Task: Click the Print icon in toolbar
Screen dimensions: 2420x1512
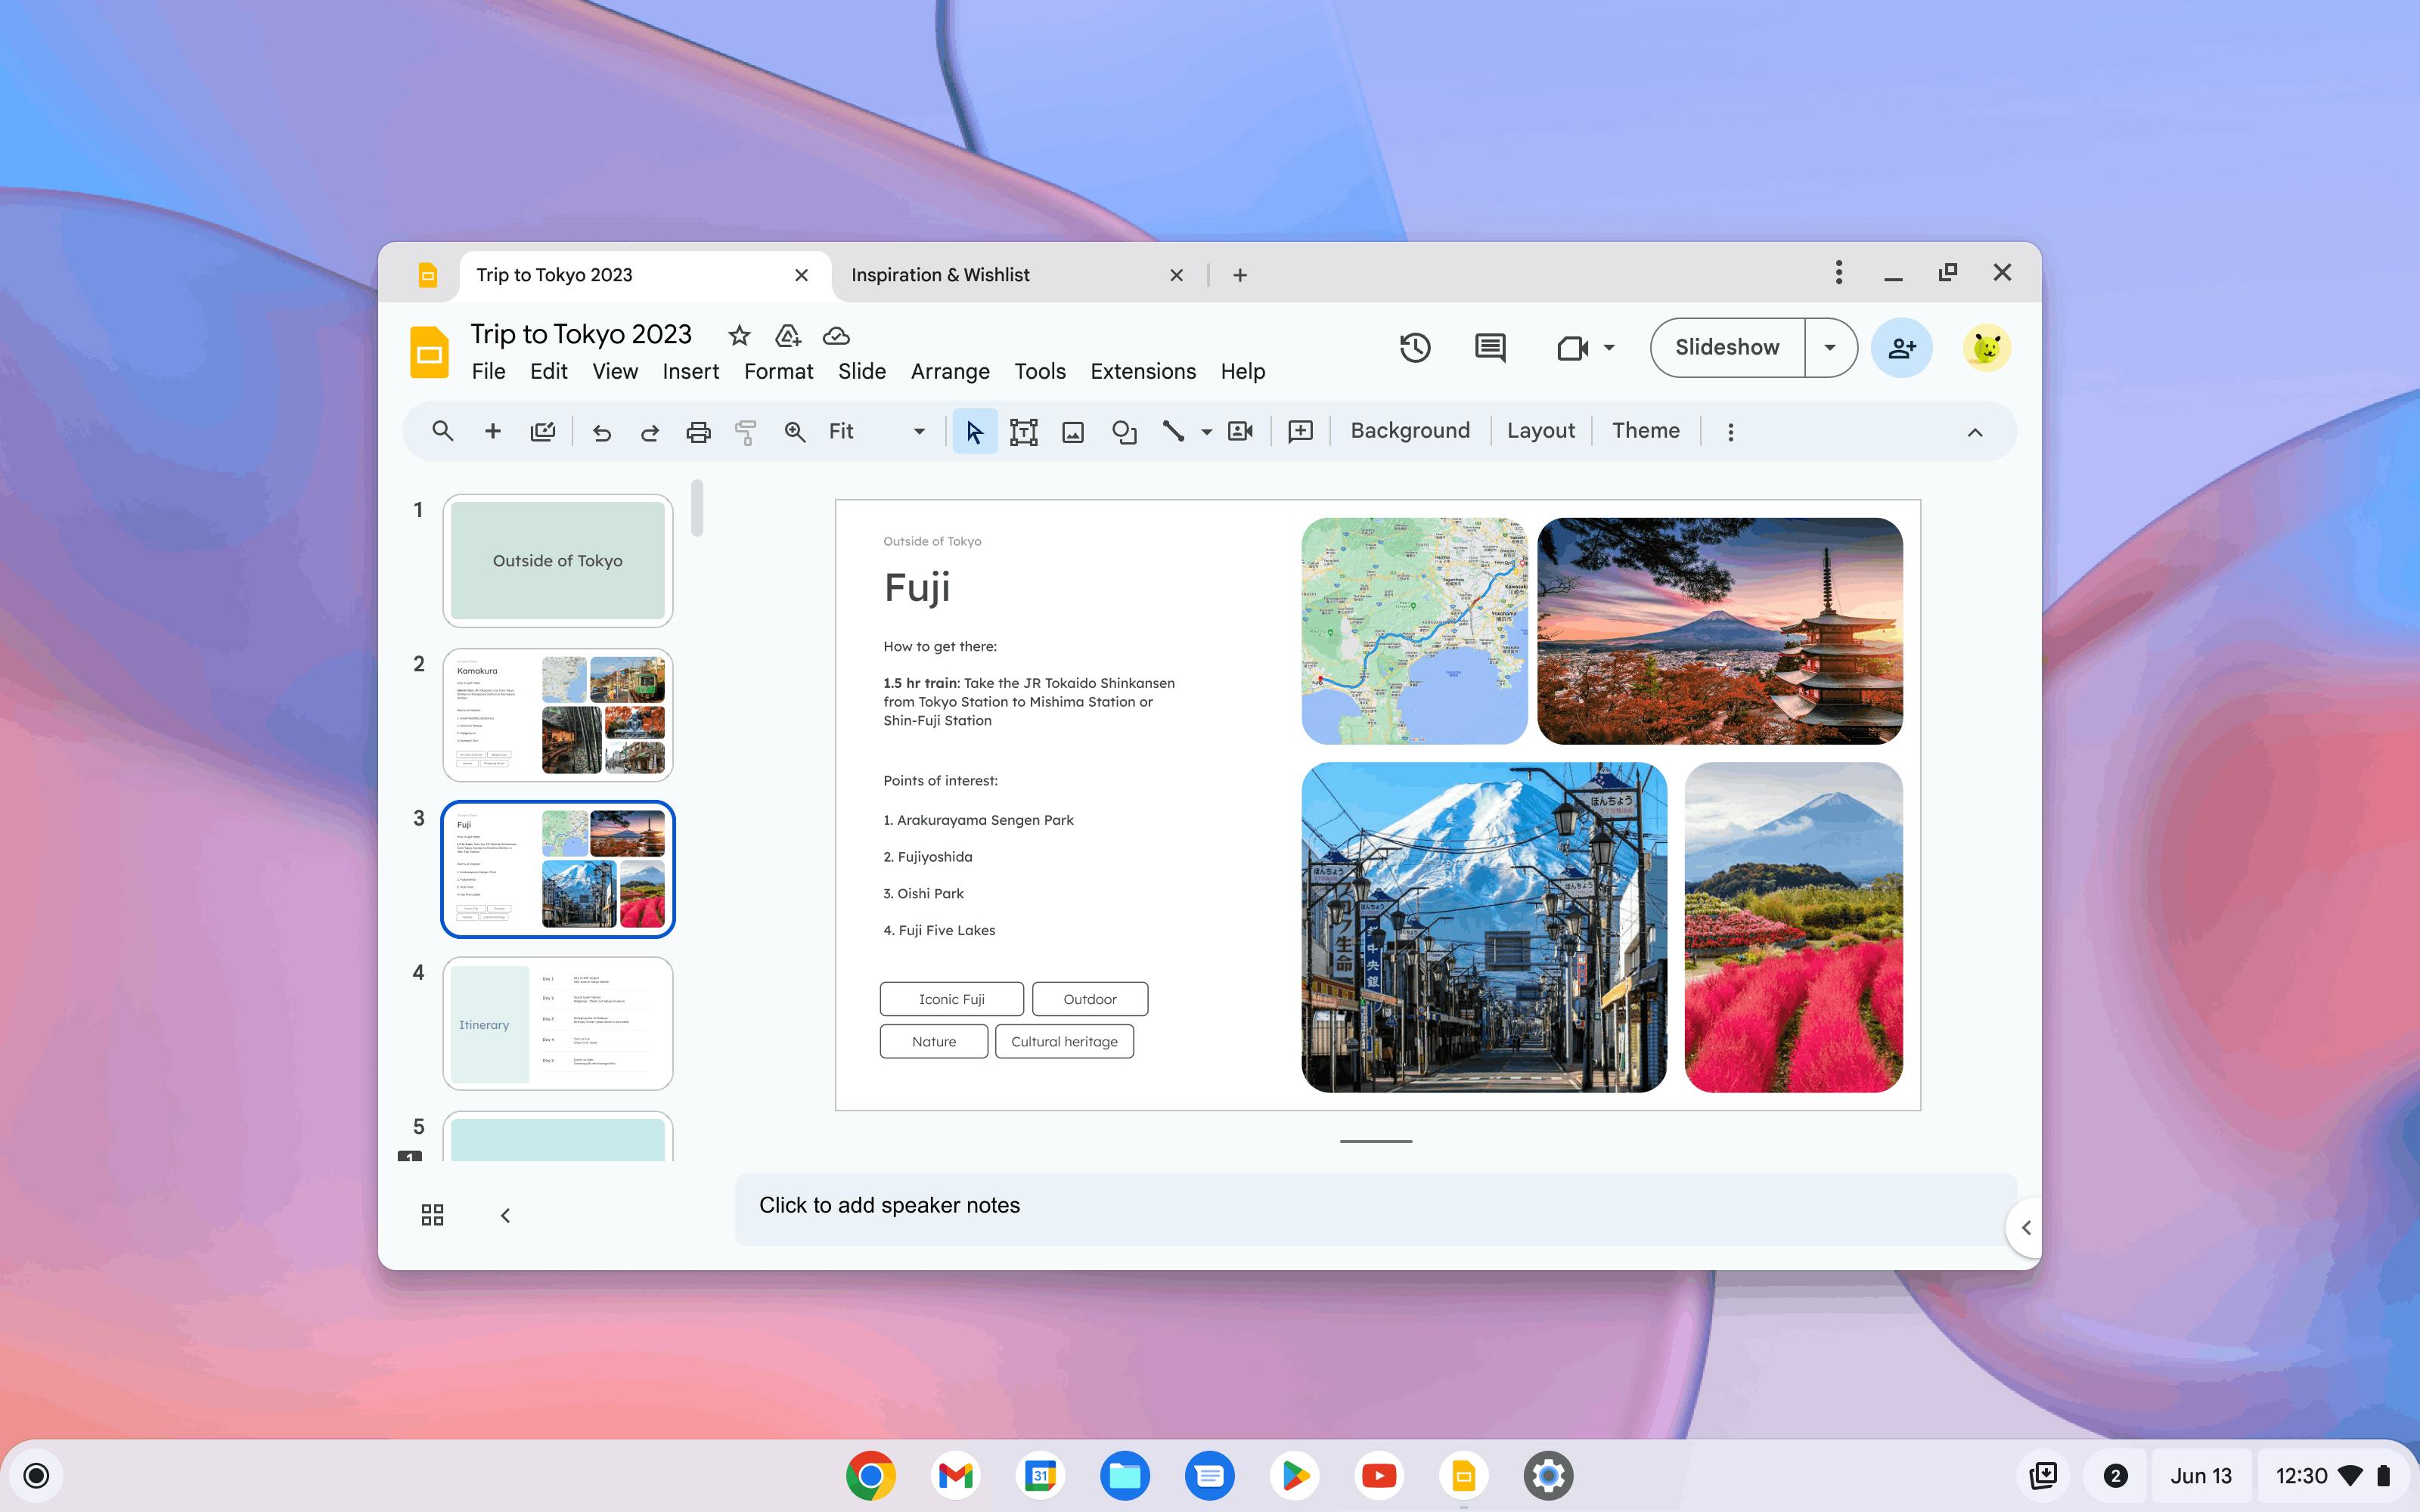Action: [698, 431]
